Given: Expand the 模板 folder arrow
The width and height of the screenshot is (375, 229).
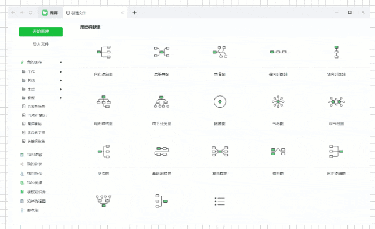Looking at the screenshot, I should coord(61,98).
